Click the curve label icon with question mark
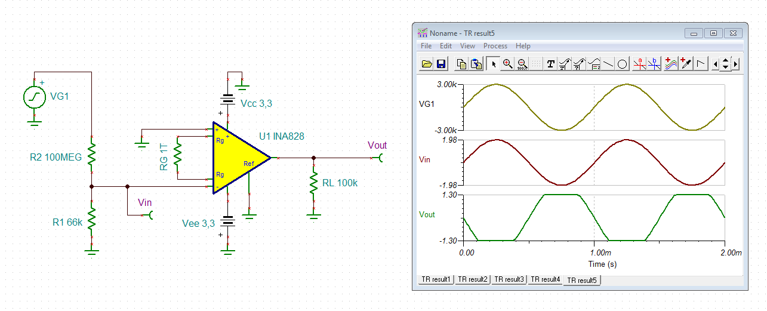Screen dimensions: 767x311 click(579, 63)
